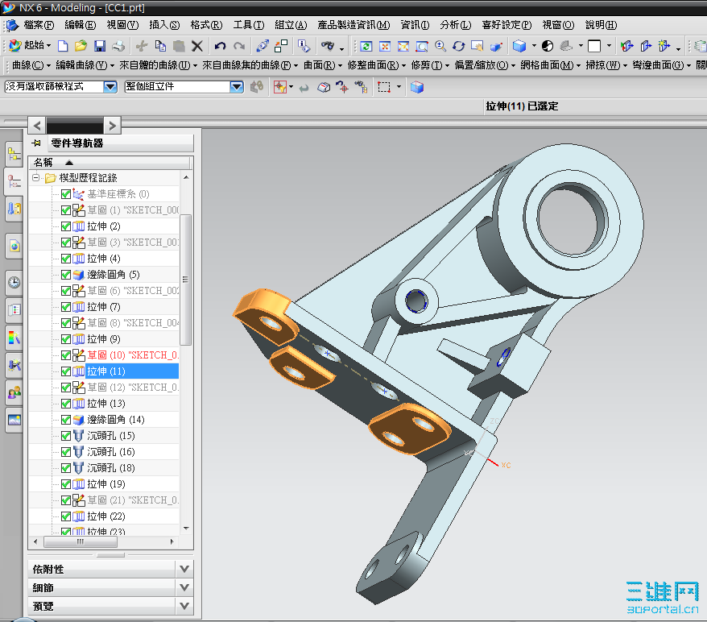Click the Redo arrow icon

tap(239, 46)
